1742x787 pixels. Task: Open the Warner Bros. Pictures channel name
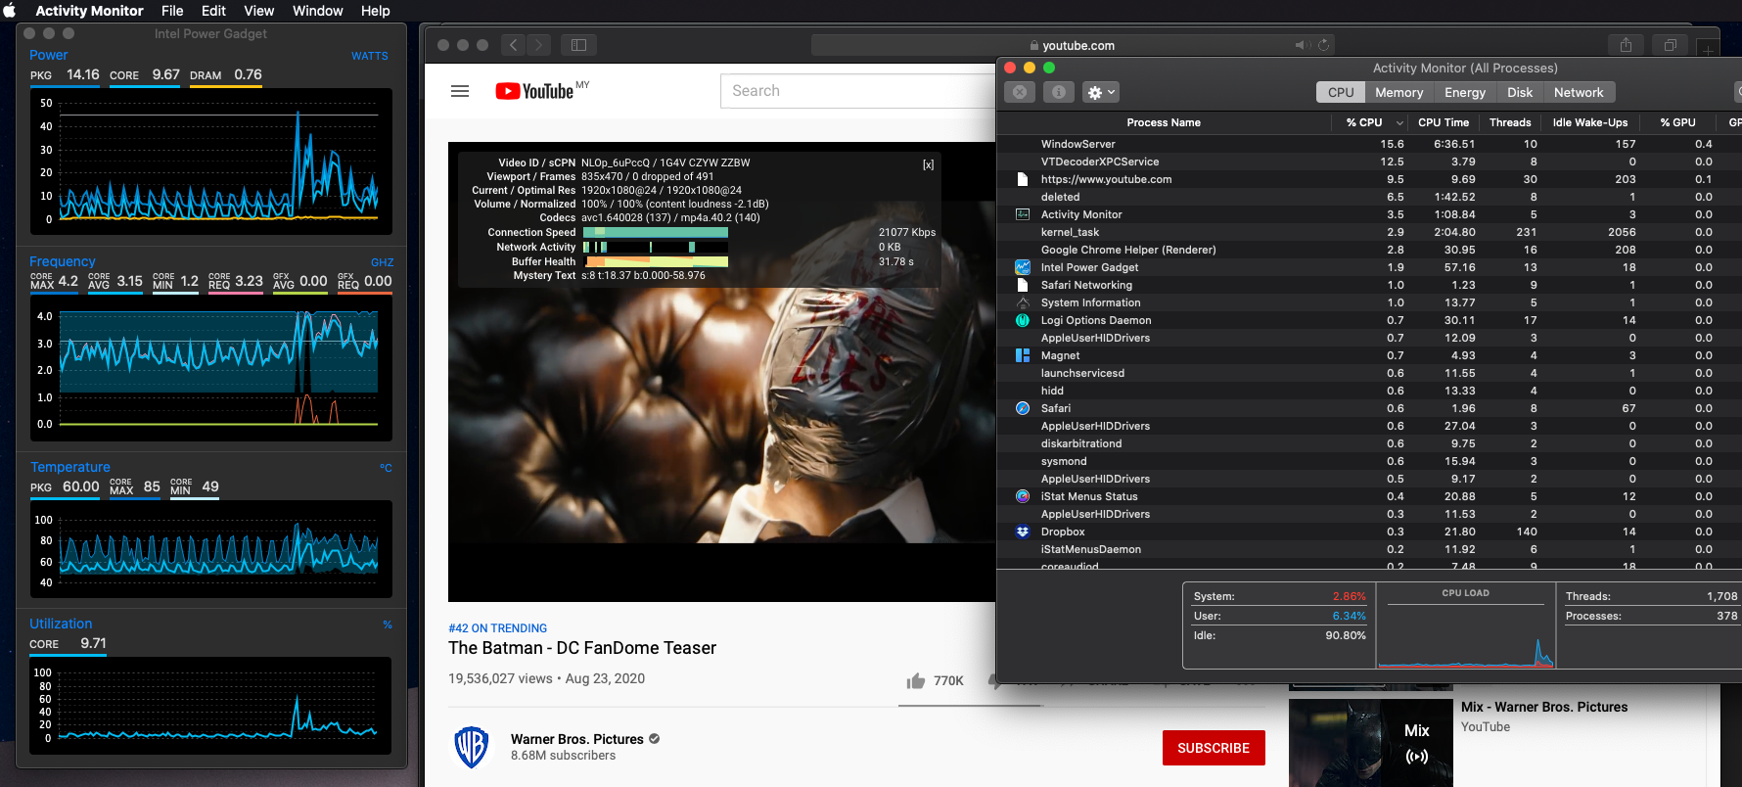pos(577,739)
